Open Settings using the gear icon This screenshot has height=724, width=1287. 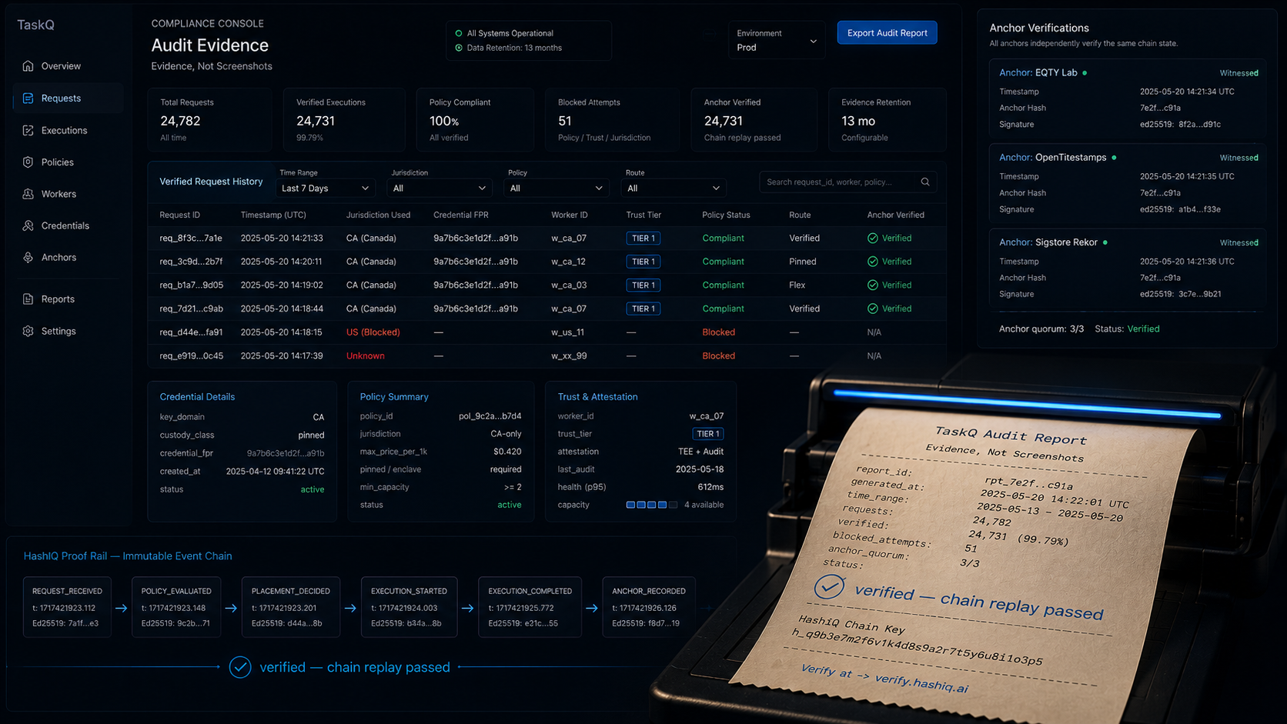(28, 331)
